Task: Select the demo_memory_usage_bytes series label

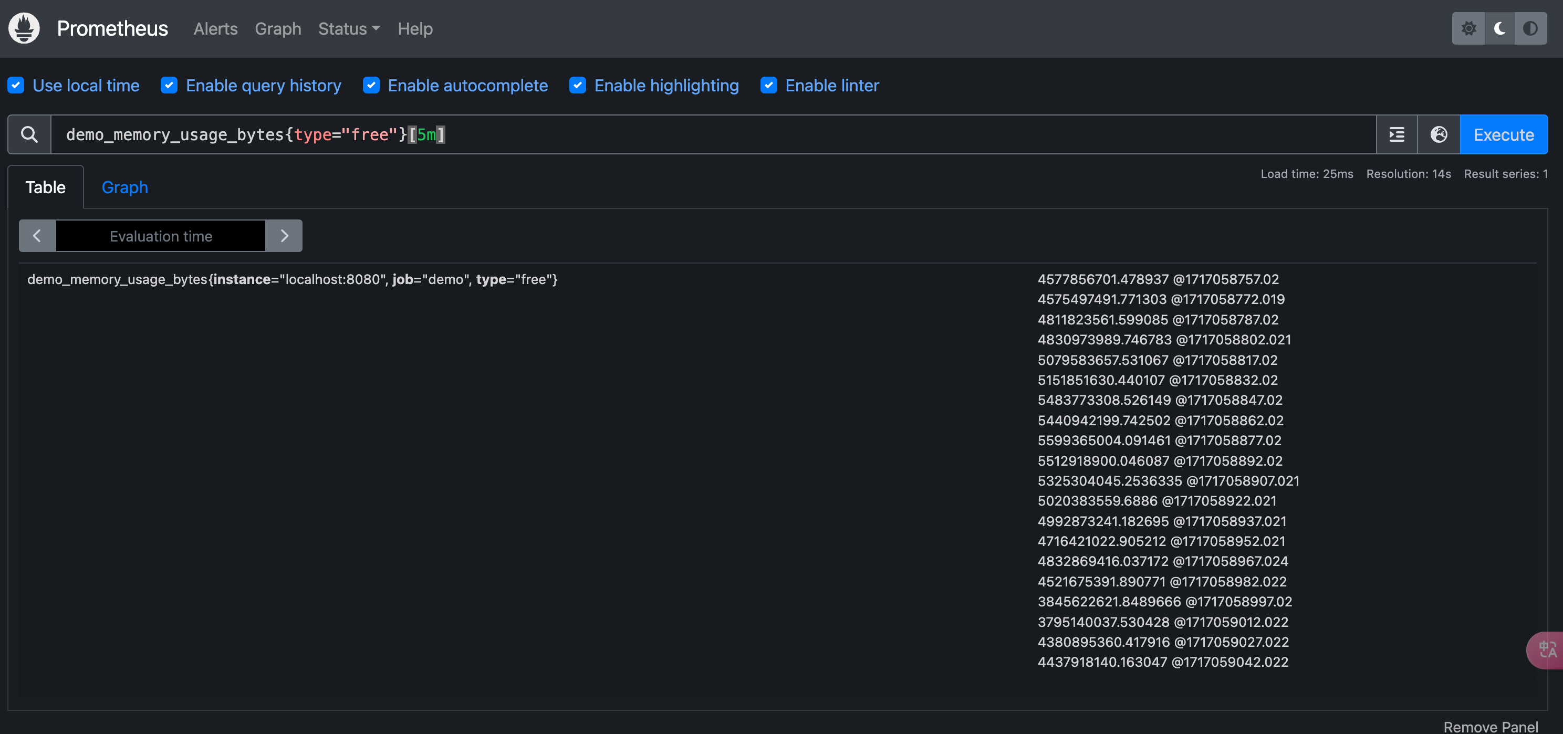Action: point(293,280)
